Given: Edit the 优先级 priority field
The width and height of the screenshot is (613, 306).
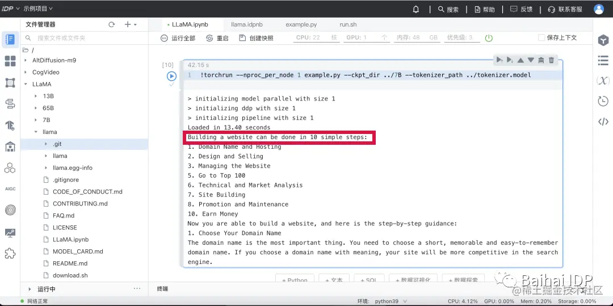Looking at the screenshot, I should [x=463, y=38].
